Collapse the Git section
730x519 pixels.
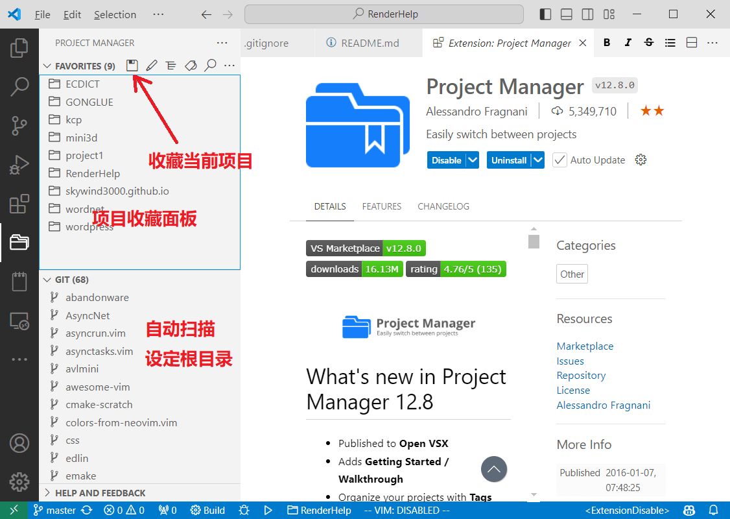[x=47, y=280]
